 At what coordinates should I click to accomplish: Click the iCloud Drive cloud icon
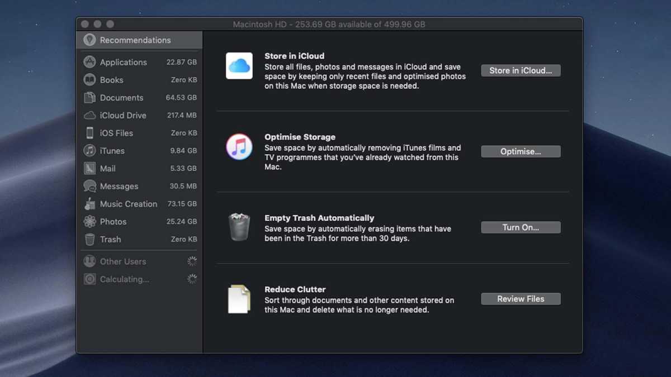tap(89, 116)
